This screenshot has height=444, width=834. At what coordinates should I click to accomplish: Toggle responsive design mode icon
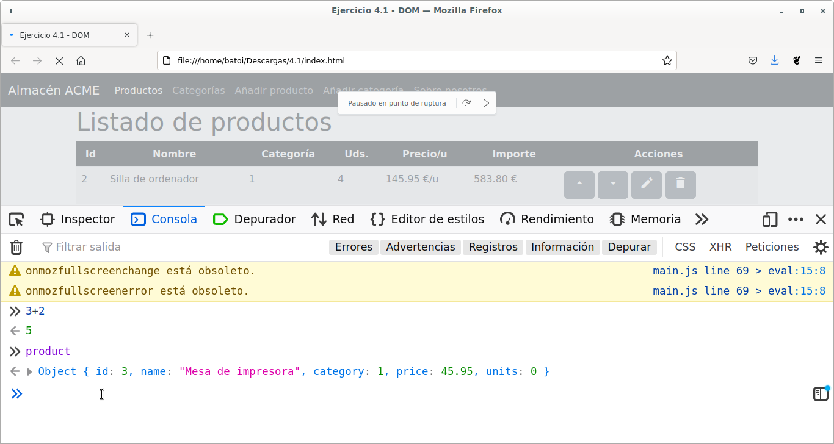[x=770, y=220]
